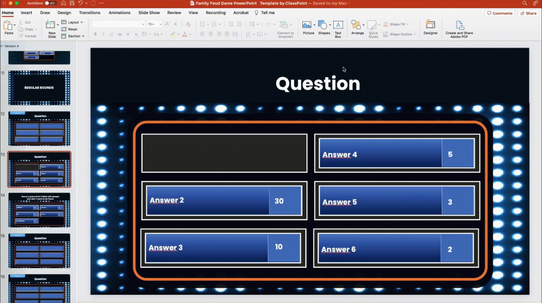Click the Comments button
The width and height of the screenshot is (542, 303).
500,13
